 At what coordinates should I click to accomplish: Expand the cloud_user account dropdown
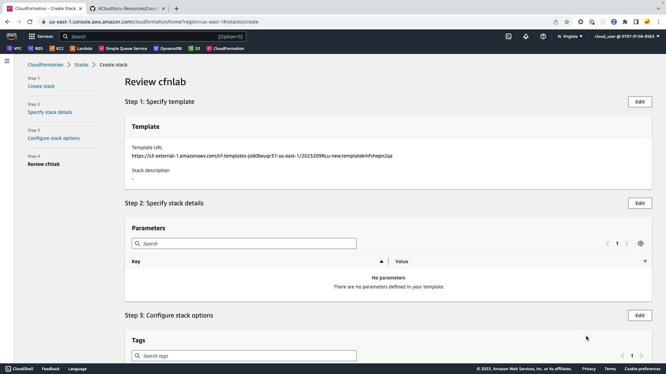point(627,36)
